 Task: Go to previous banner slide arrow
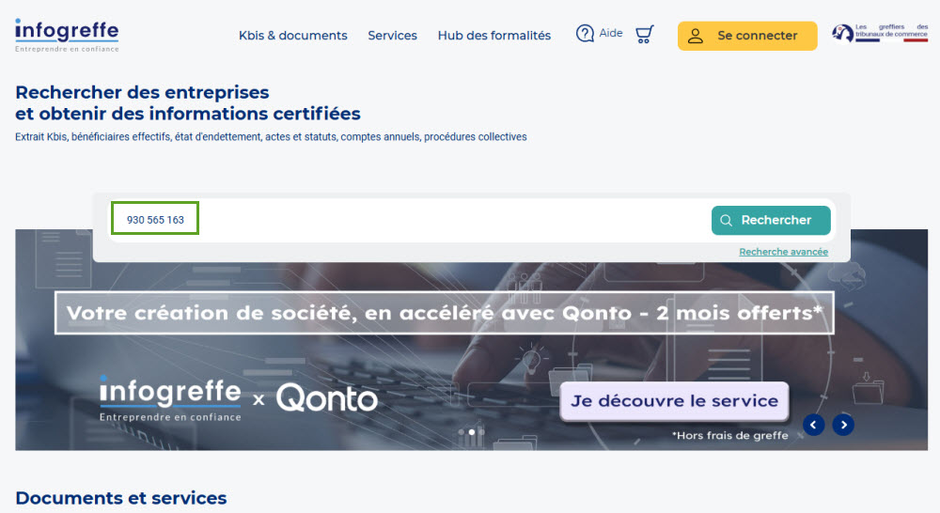click(x=814, y=425)
